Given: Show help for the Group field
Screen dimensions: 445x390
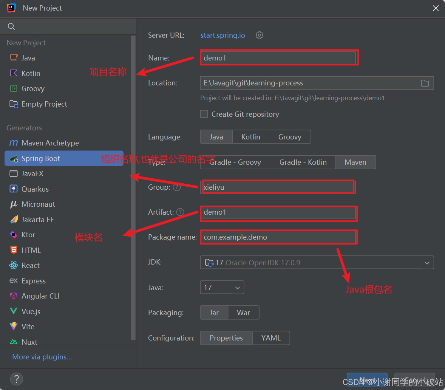Looking at the screenshot, I should pyautogui.click(x=177, y=187).
